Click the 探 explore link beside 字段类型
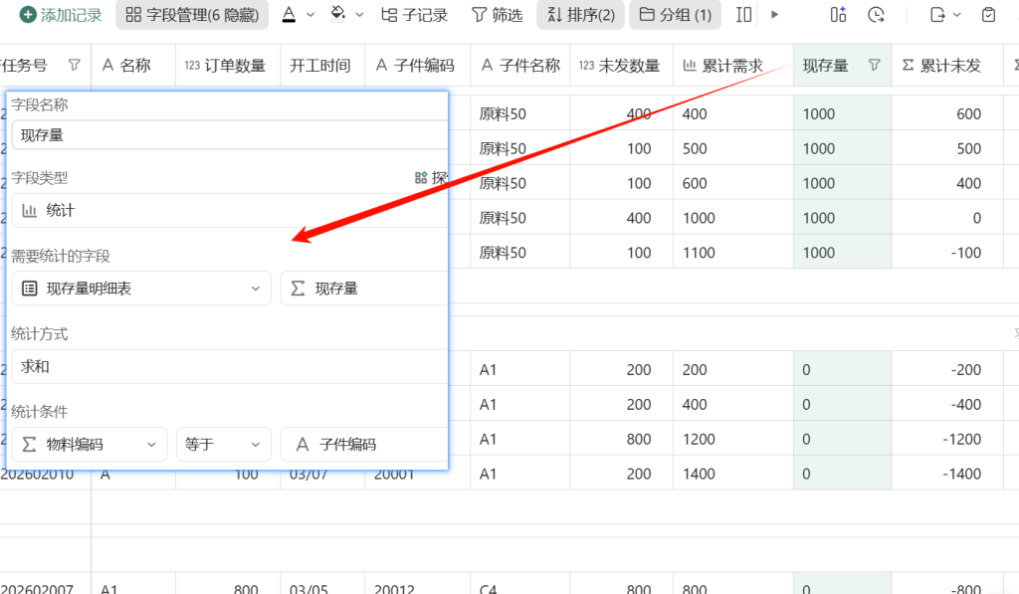 pos(432,177)
